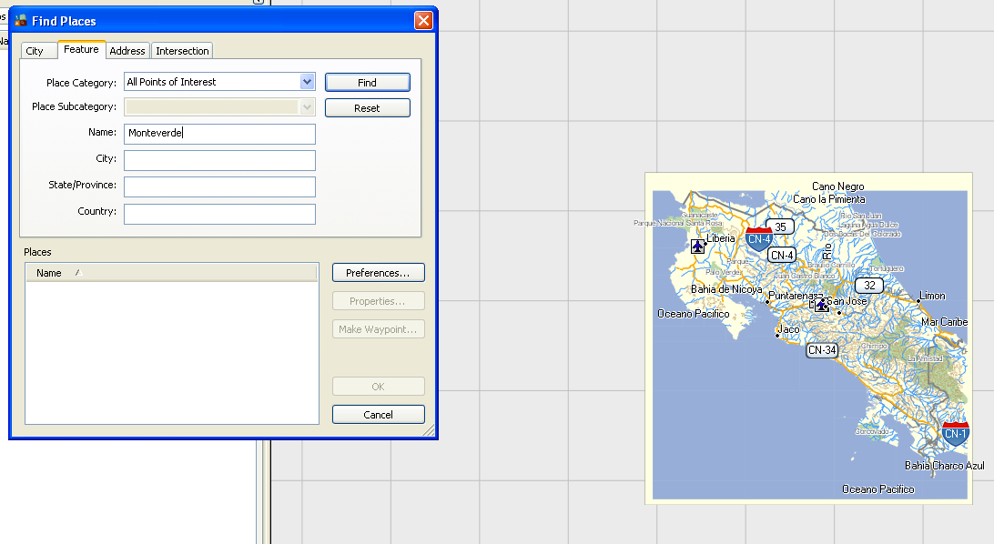Open the Place Subcategory dropdown
This screenshot has width=994, height=544.
[x=307, y=106]
